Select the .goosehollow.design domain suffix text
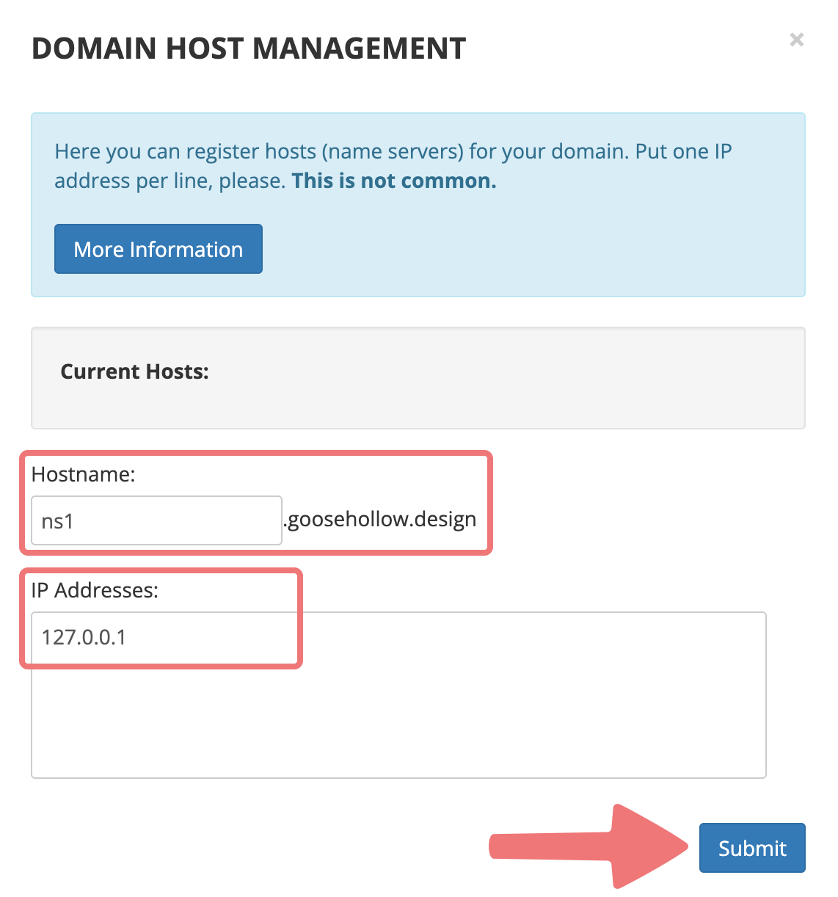Viewport: 838px width, 897px height. pyautogui.click(x=380, y=520)
